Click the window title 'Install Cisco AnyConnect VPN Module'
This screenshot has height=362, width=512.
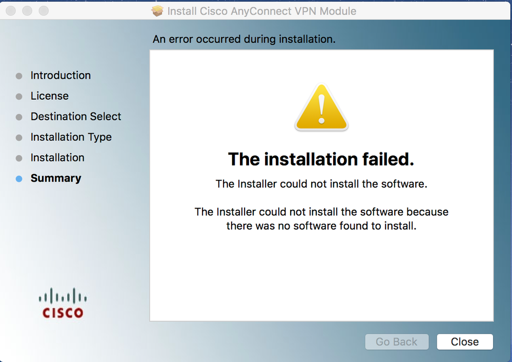point(261,11)
